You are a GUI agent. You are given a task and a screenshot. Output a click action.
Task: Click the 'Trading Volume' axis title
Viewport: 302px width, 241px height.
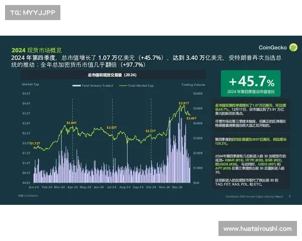pyautogui.click(x=193, y=84)
